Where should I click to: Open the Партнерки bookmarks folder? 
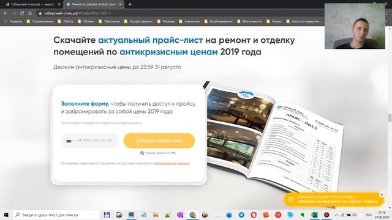tap(109, 21)
